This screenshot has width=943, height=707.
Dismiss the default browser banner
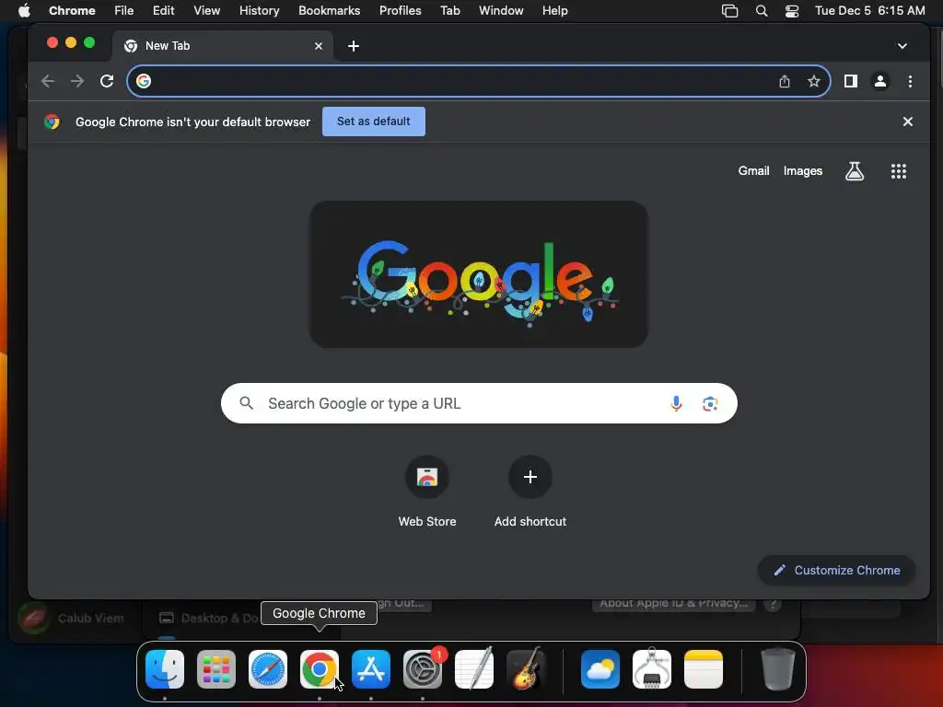pos(907,122)
